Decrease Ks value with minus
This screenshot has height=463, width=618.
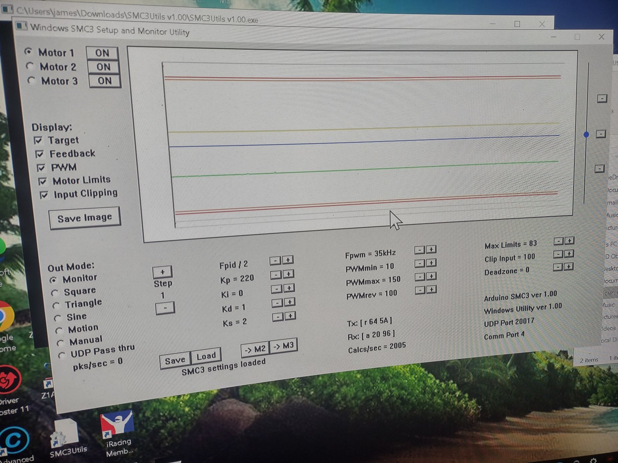[278, 317]
